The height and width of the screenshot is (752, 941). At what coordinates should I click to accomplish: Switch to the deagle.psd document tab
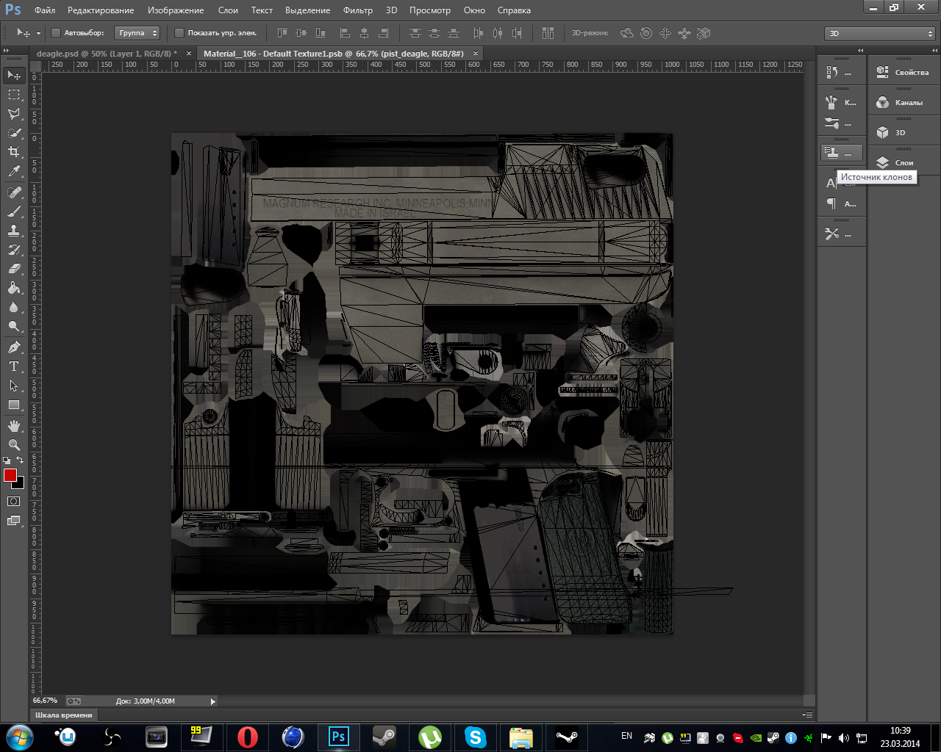pyautogui.click(x=107, y=54)
